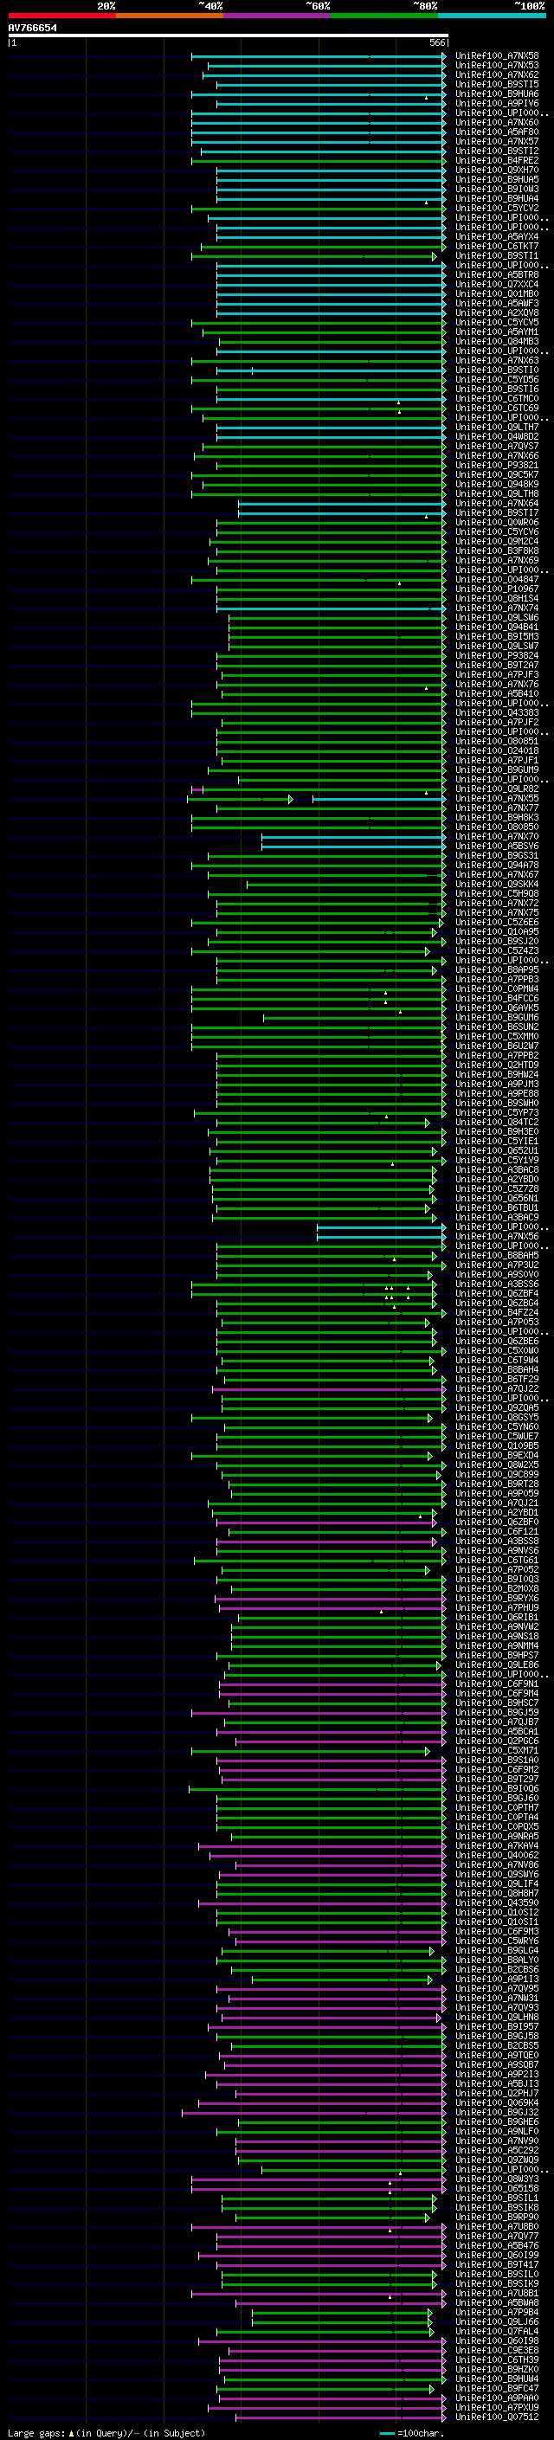This screenshot has height=2440, width=554.
Task: Select the UniRef100_A5BSV6 label
Action: (497, 846)
